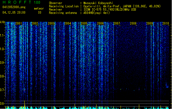Click receiver ICOM IC-575 frequency text
Image resolution: width=172 pixels, height=109 pixels.
tap(110, 10)
